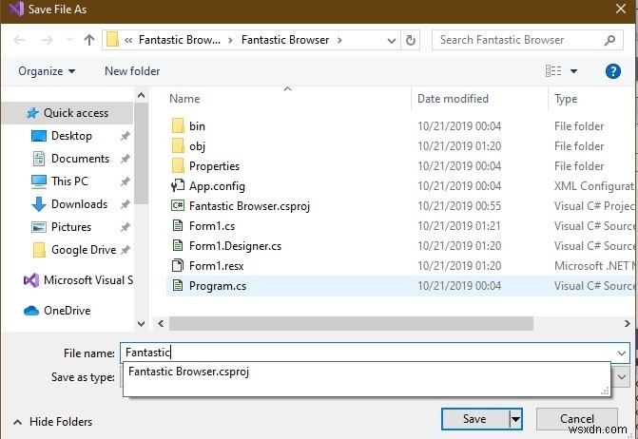Click the obj folder icon

point(178,146)
